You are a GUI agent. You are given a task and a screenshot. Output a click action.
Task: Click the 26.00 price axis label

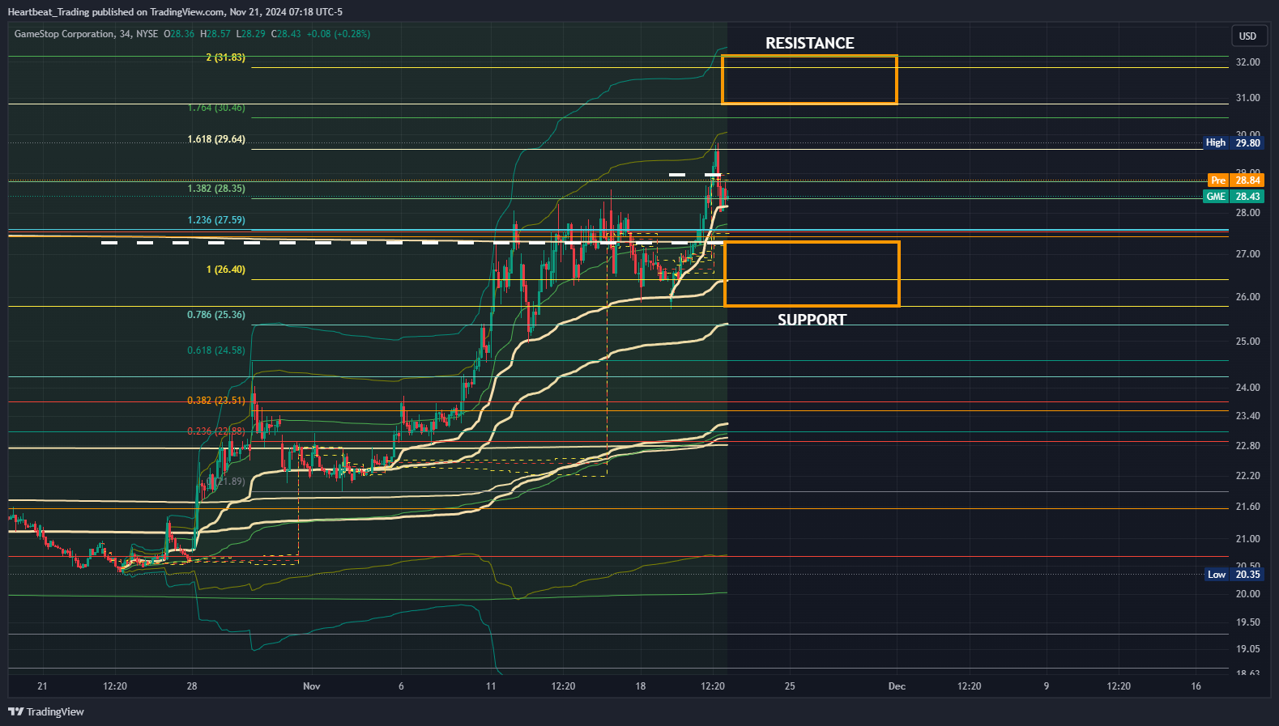[1247, 297]
